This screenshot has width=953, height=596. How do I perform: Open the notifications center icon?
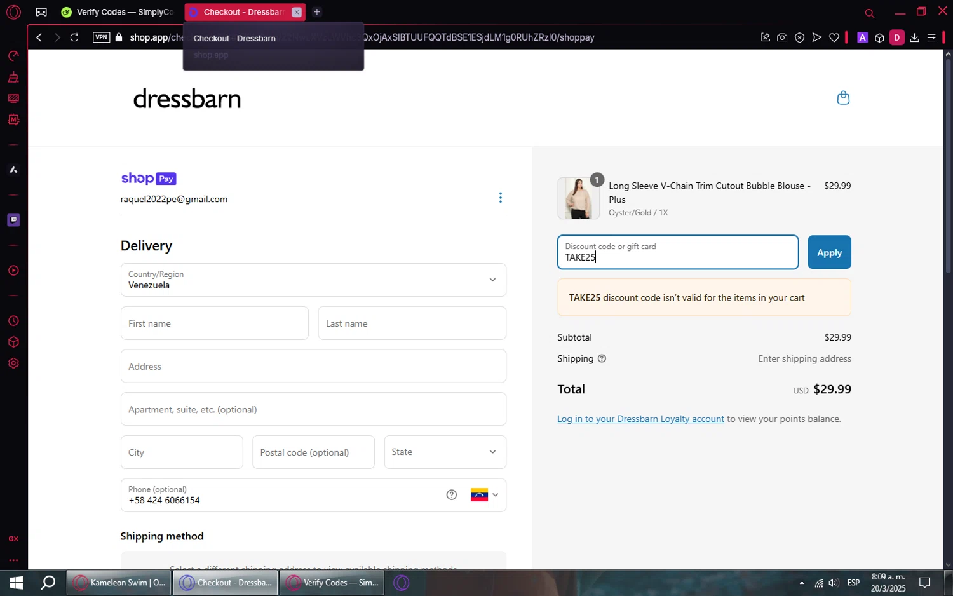(925, 583)
